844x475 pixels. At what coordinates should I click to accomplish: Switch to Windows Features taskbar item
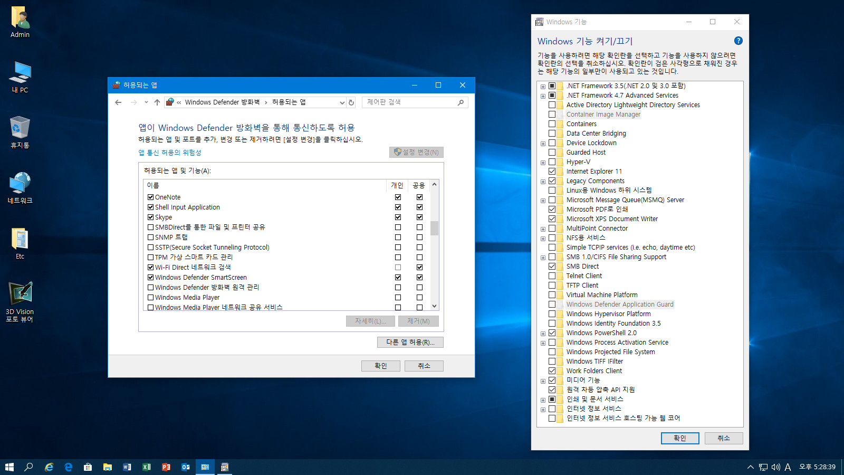[x=225, y=467]
